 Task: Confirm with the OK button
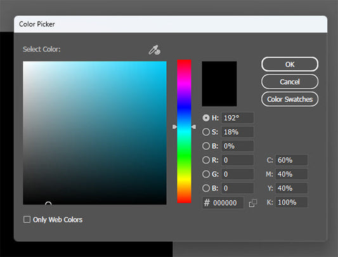pyautogui.click(x=290, y=64)
